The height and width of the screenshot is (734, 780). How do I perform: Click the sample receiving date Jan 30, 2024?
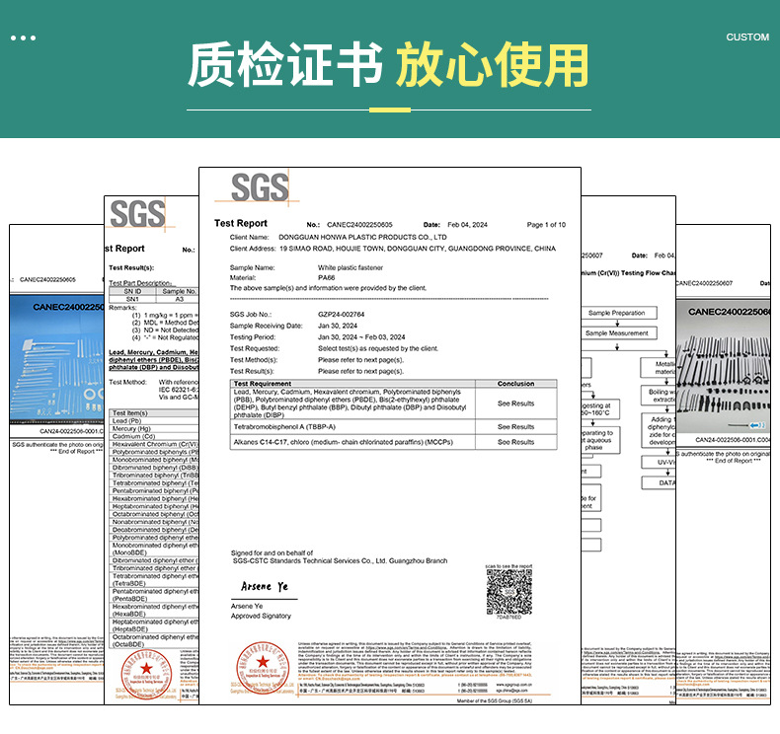point(338,326)
